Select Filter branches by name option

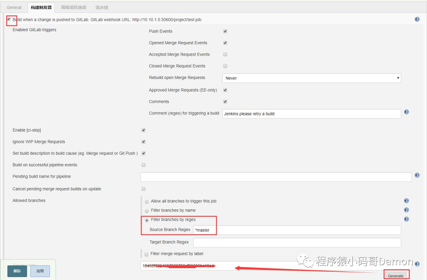click(147, 211)
